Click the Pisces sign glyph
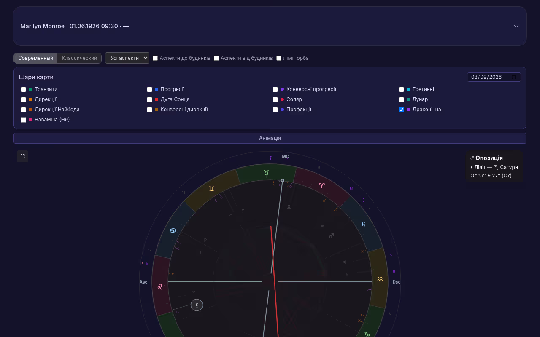Image resolution: width=540 pixels, height=337 pixels. tap(363, 224)
